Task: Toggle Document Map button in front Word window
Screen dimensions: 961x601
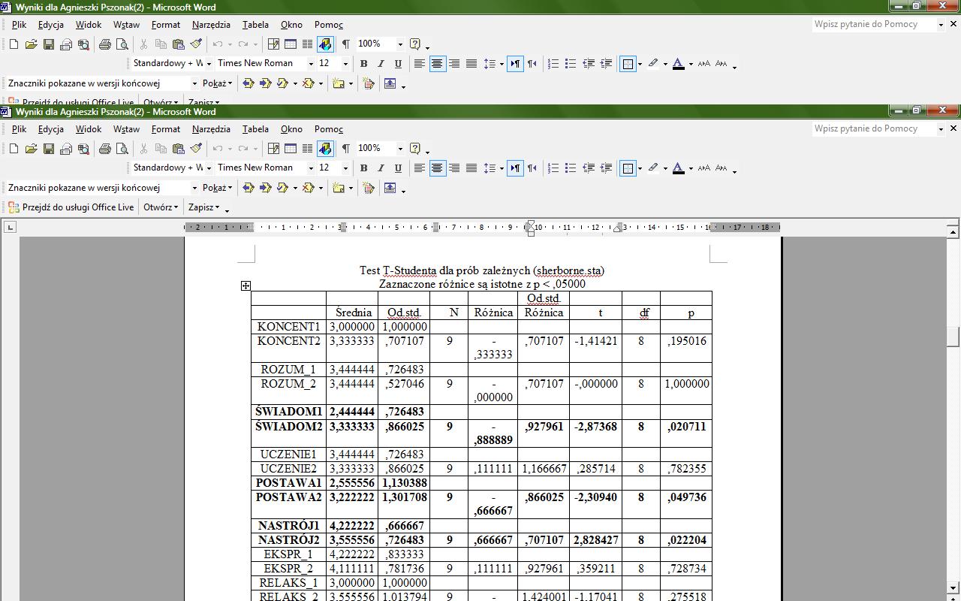Action: pyautogui.click(x=325, y=149)
